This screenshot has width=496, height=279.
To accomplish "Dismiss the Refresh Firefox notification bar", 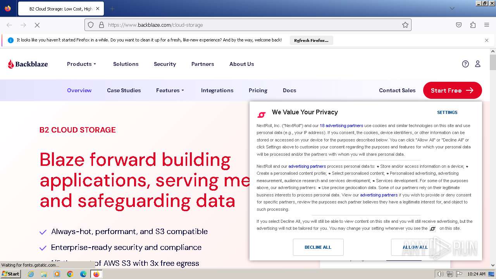I will click(487, 40).
